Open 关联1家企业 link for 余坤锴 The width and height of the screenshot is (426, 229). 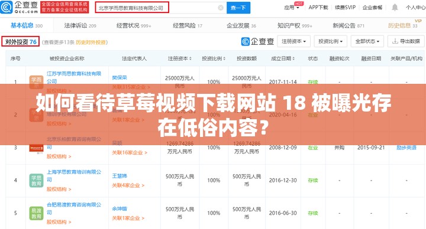pyautogui.click(x=128, y=218)
